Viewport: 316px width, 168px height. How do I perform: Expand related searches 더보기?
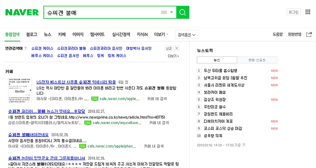click(x=173, y=56)
